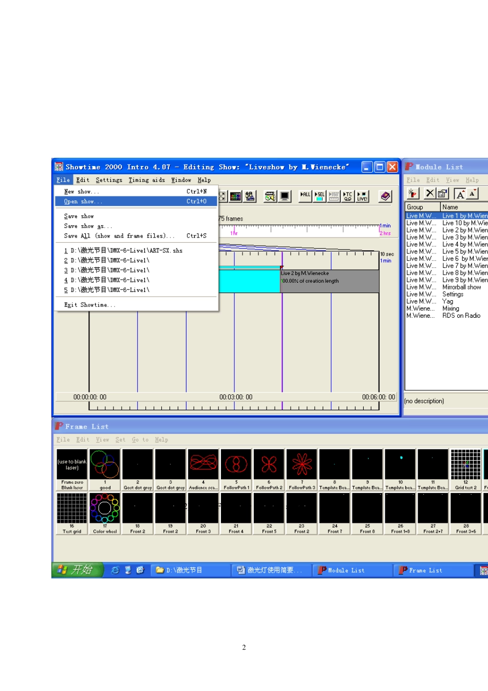Open recent file number 3 in File menu
Viewport: 488px width, 691px height.
pyautogui.click(x=136, y=270)
